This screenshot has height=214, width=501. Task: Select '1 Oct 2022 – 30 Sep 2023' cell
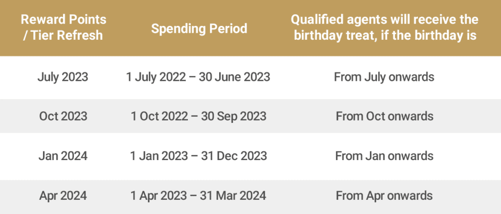199,116
